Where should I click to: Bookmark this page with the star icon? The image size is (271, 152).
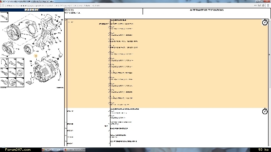pos(263,5)
